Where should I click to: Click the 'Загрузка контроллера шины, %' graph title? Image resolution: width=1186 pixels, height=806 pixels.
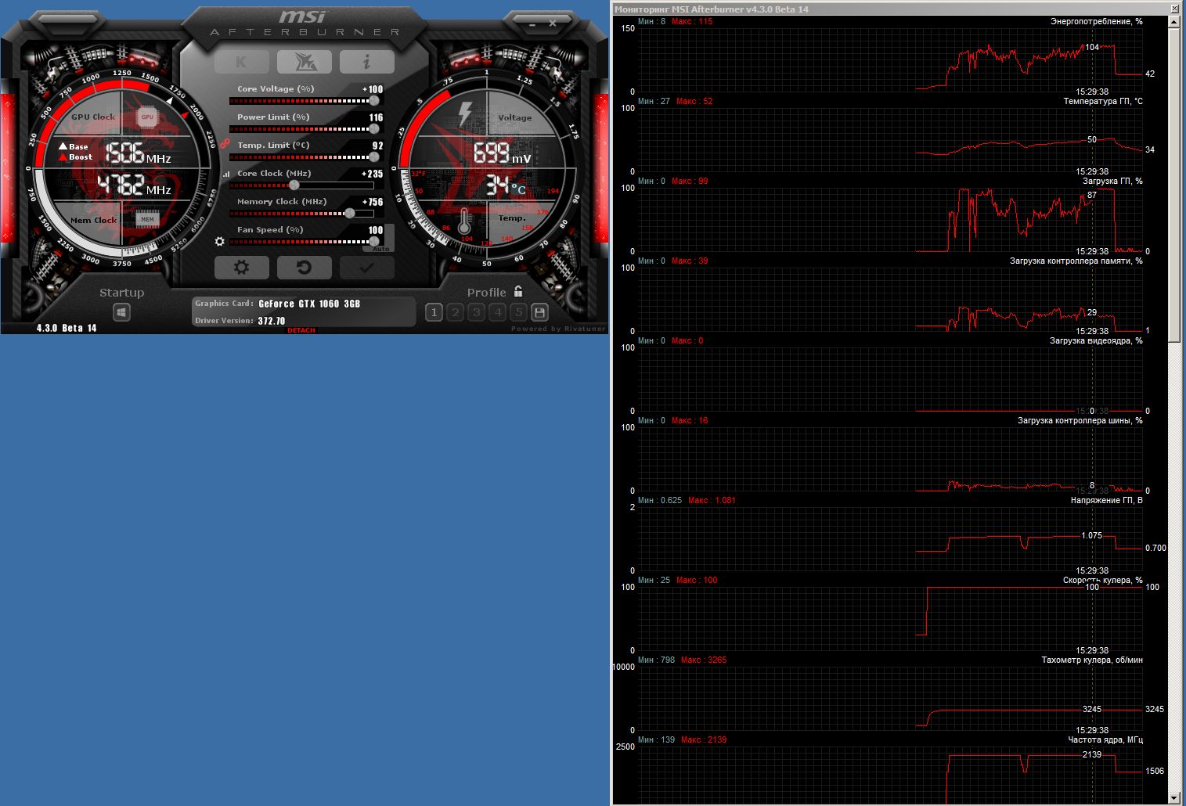coord(1080,420)
